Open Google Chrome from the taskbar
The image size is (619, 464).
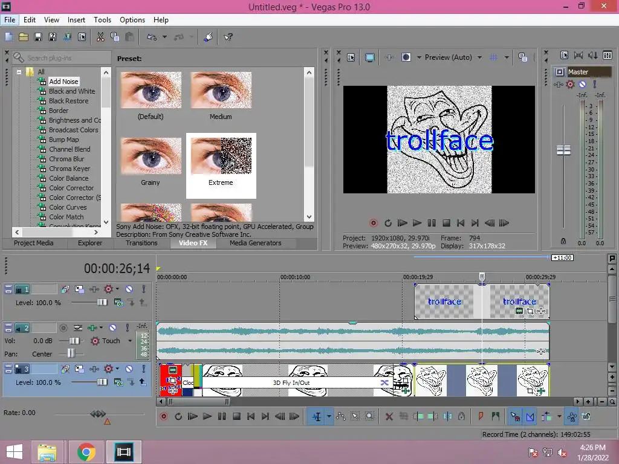tap(86, 452)
